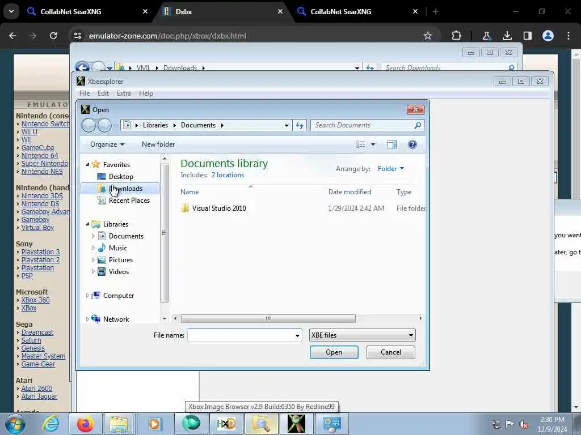Launch Firefox from the taskbar
The height and width of the screenshot is (435, 581).
85,424
